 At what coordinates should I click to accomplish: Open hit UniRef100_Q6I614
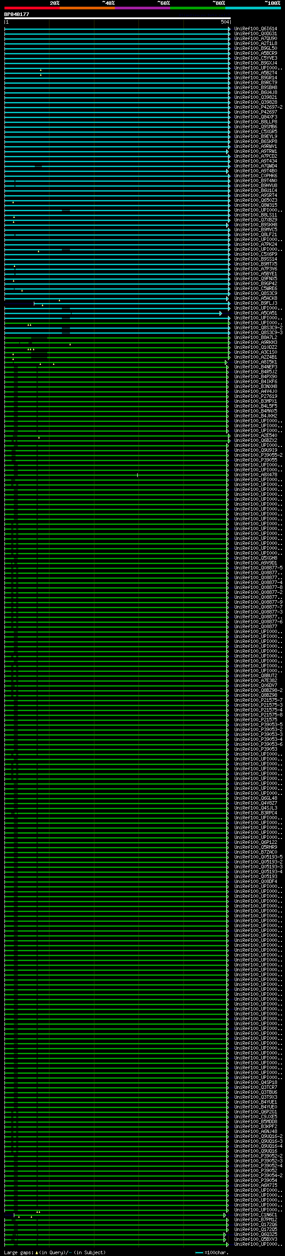point(256,29)
